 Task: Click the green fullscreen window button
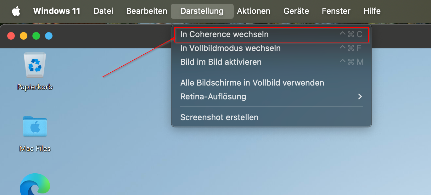(36, 36)
